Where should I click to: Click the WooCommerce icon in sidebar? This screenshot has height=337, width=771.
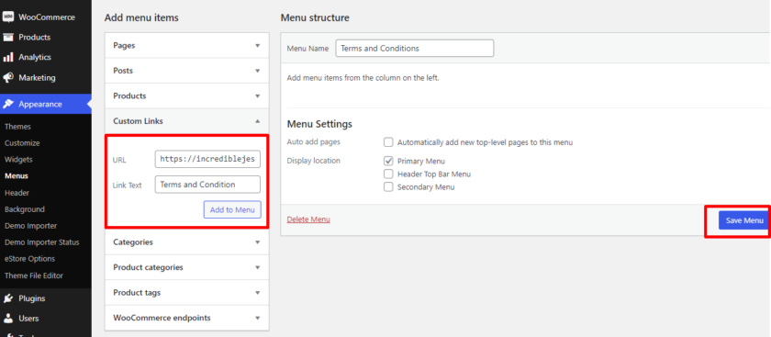coord(8,17)
